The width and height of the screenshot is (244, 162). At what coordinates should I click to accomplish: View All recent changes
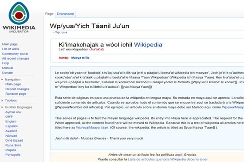click(x=16, y=58)
